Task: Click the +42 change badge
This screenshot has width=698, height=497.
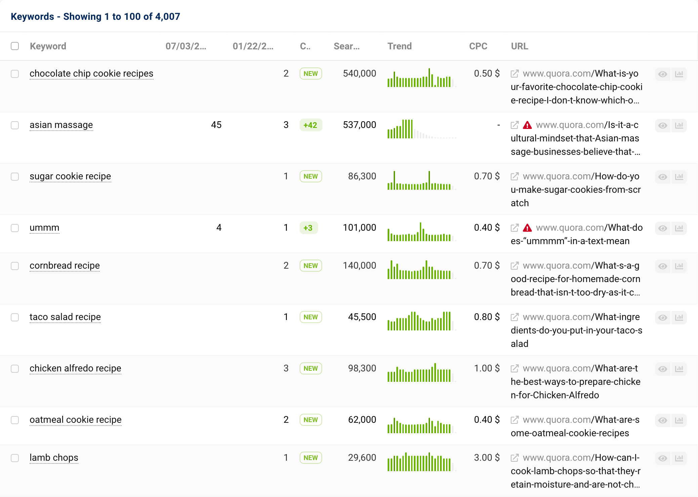Action: pyautogui.click(x=311, y=125)
